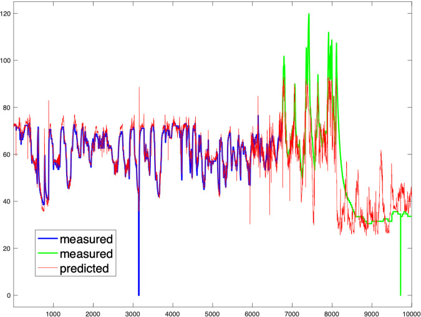Click the x-axis tick label 3000
The image size is (421, 317).
tap(133, 307)
